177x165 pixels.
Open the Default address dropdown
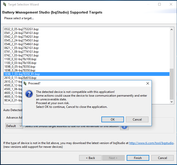(x=14, y=126)
